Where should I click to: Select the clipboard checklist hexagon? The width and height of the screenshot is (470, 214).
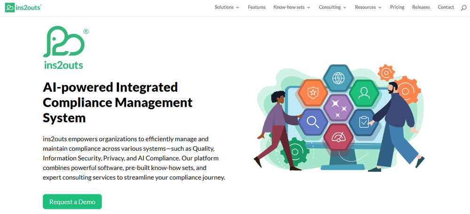[364, 122]
